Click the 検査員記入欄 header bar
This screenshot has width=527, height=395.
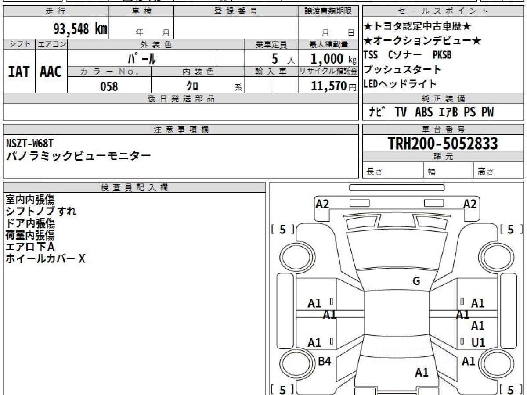134,187
